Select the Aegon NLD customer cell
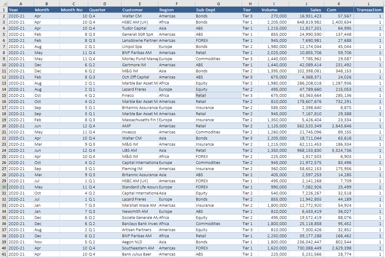The width and height of the screenshot is (385, 258). (x=139, y=242)
